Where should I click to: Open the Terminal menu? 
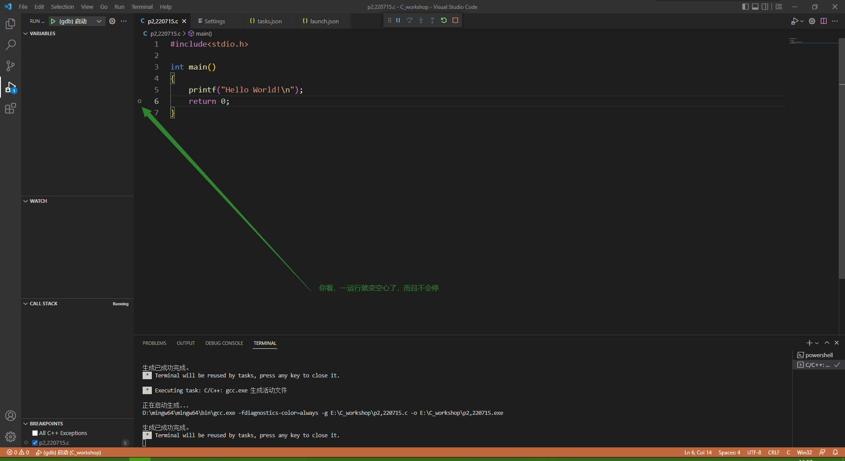142,7
